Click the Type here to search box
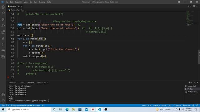This screenshot has width=200, height=112. pos(29,109)
